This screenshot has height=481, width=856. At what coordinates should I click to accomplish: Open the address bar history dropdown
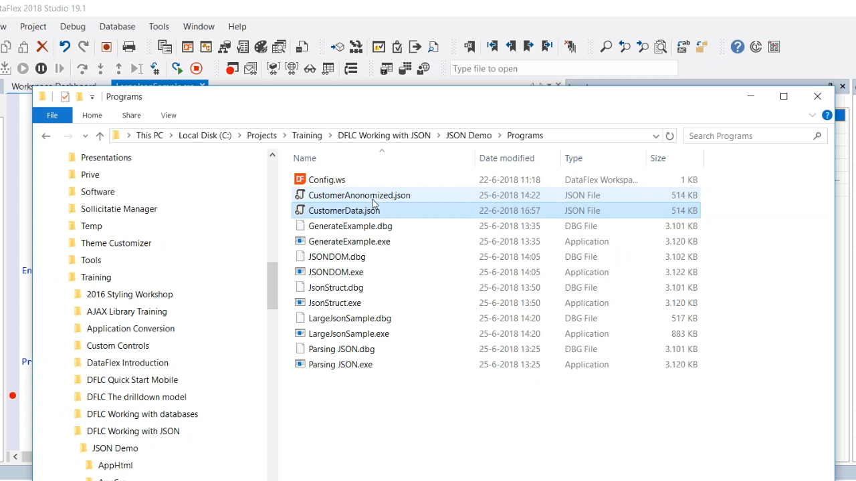click(x=655, y=136)
